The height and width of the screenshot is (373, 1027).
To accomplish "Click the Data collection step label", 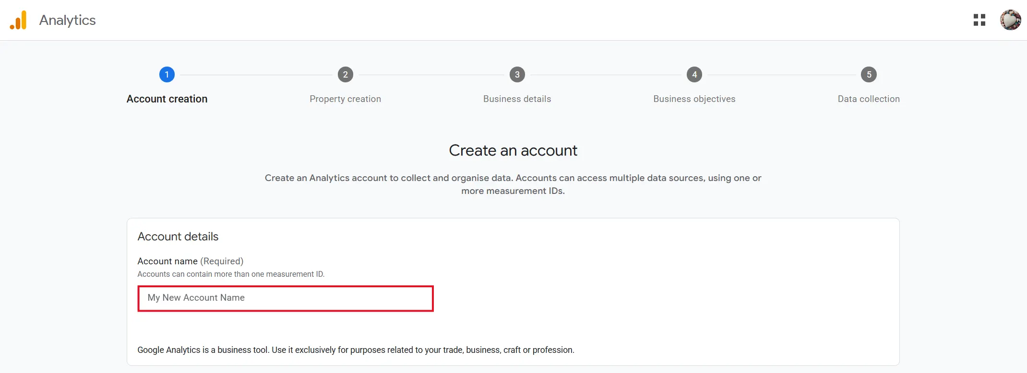I will pyautogui.click(x=869, y=99).
